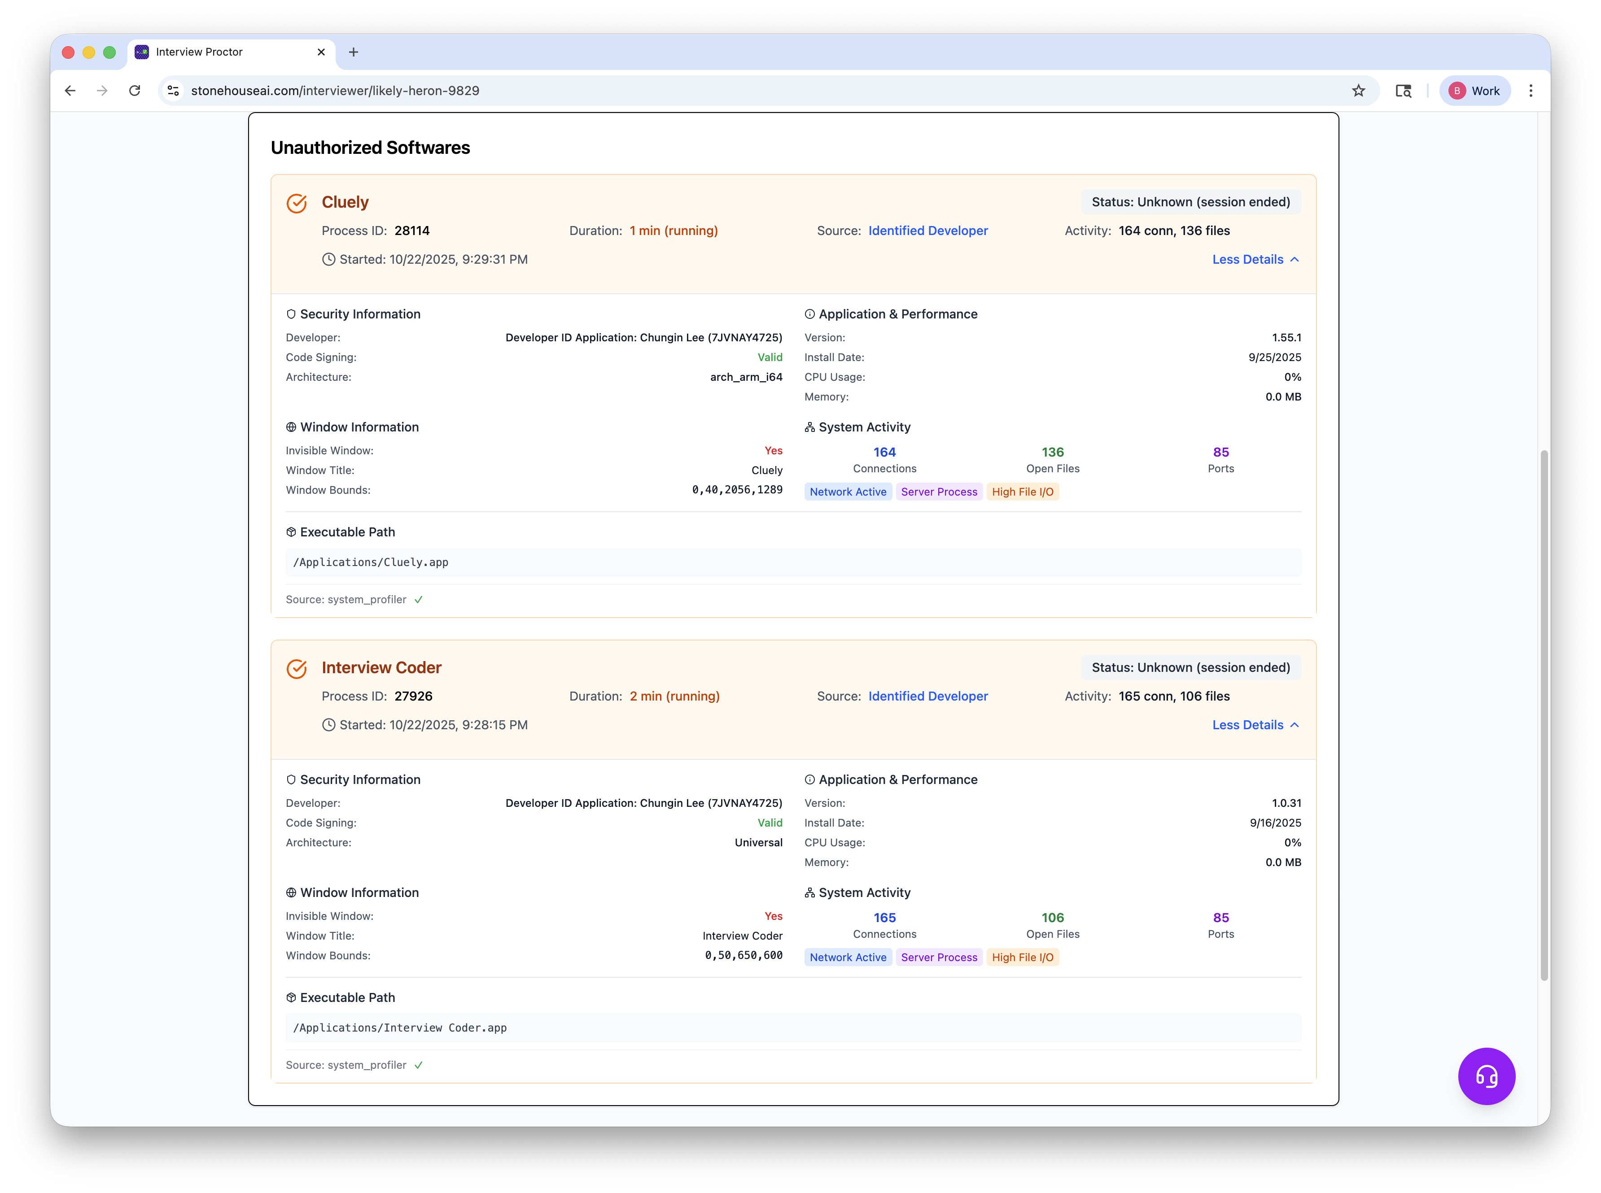Collapse Cluely with Less Details
This screenshot has width=1601, height=1193.
coord(1255,259)
